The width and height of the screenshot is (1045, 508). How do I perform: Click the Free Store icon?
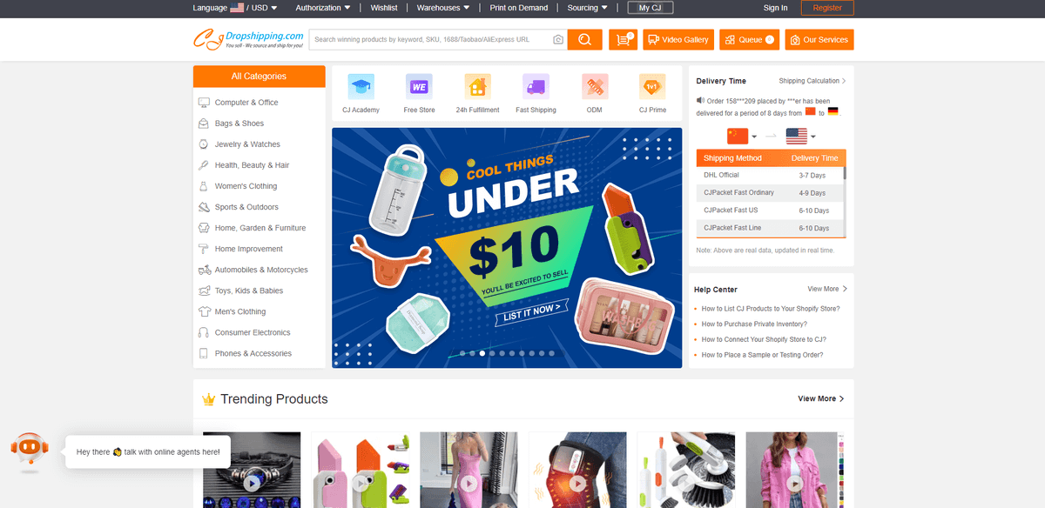(x=419, y=87)
